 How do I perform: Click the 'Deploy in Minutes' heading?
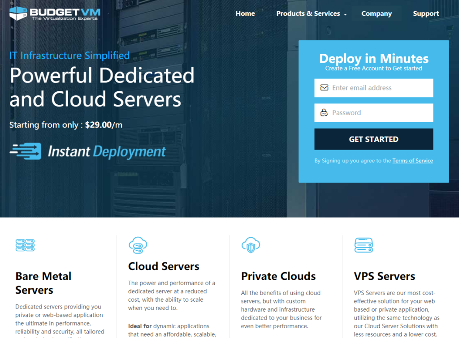pyautogui.click(x=374, y=59)
